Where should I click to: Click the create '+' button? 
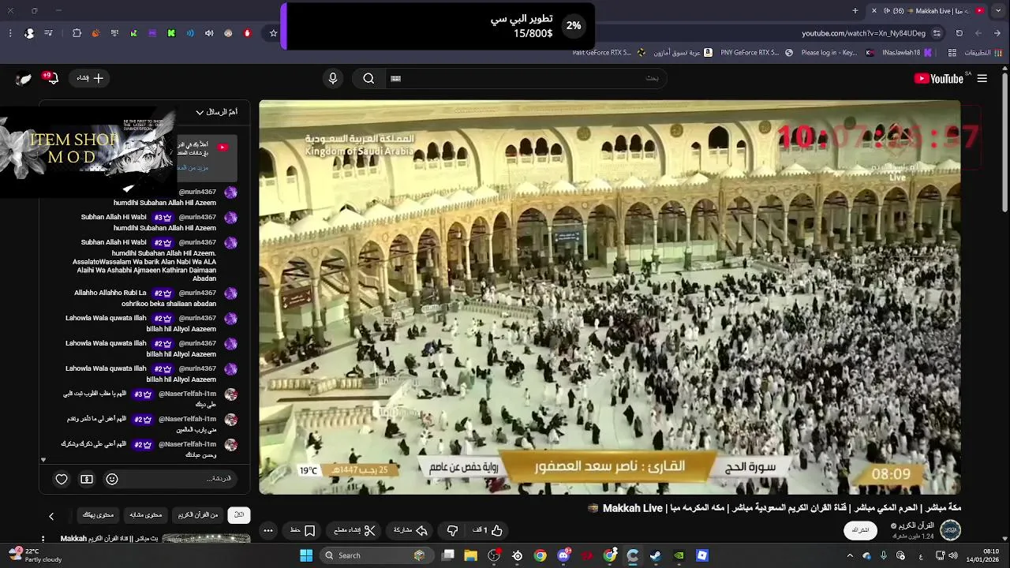[90, 78]
